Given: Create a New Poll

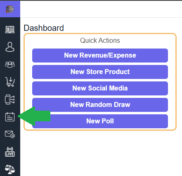Looking at the screenshot, I should point(100,121).
